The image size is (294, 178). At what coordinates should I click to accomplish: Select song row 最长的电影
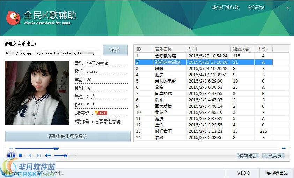204,81
